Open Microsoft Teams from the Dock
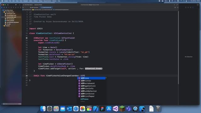The height and width of the screenshot is (113, 201). (x=128, y=109)
